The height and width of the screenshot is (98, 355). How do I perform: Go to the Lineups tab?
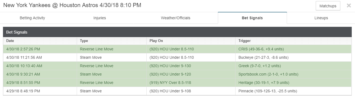321,18
